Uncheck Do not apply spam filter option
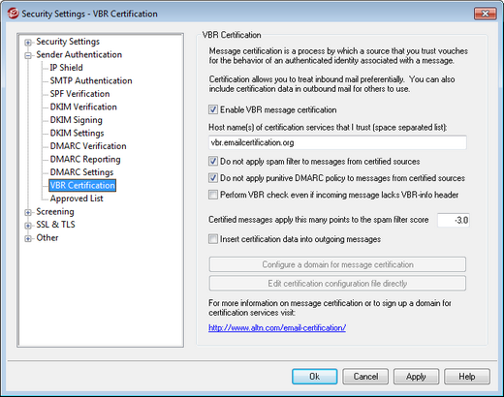The image size is (504, 397). pos(213,161)
